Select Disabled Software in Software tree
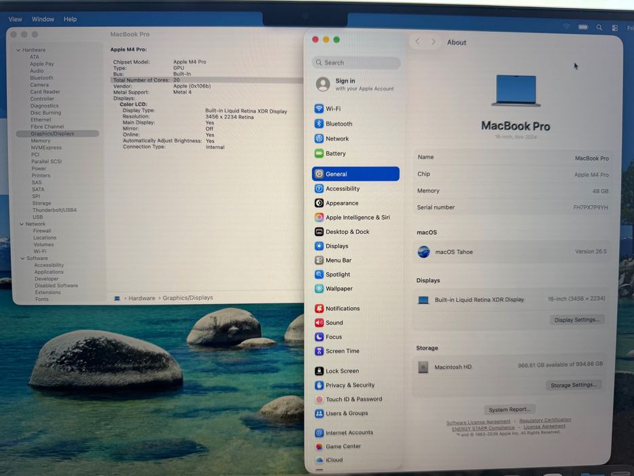634x476 pixels. coord(56,286)
